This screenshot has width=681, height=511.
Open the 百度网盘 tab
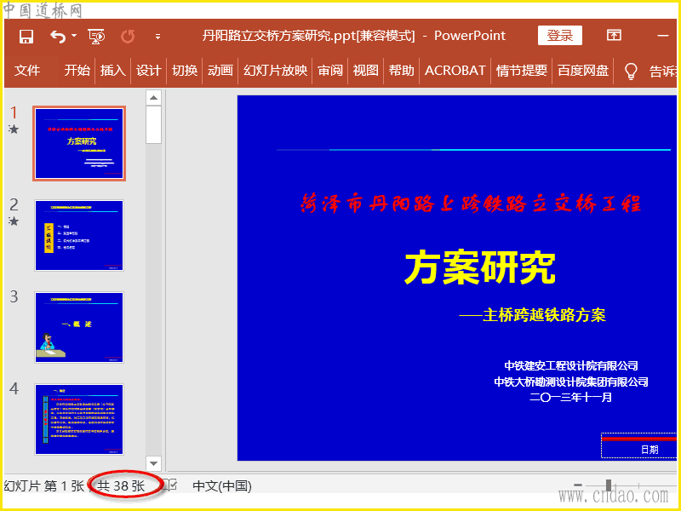click(583, 71)
